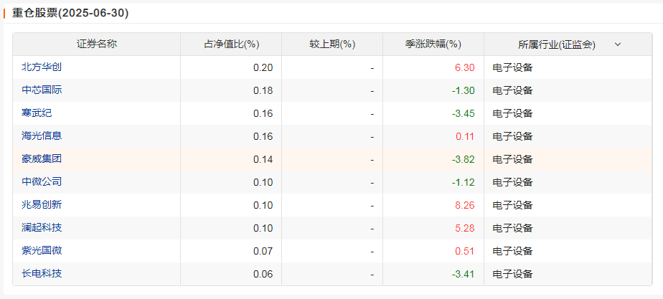This screenshot has height=299, width=663.
Task: Click the 重仓股票(2025-06-30) section title
Action: (70, 14)
